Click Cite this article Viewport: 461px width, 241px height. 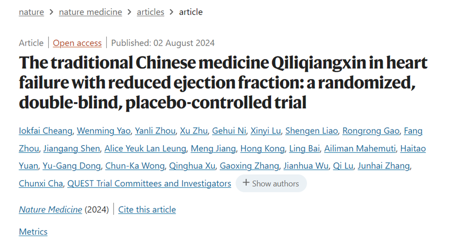[x=147, y=210]
